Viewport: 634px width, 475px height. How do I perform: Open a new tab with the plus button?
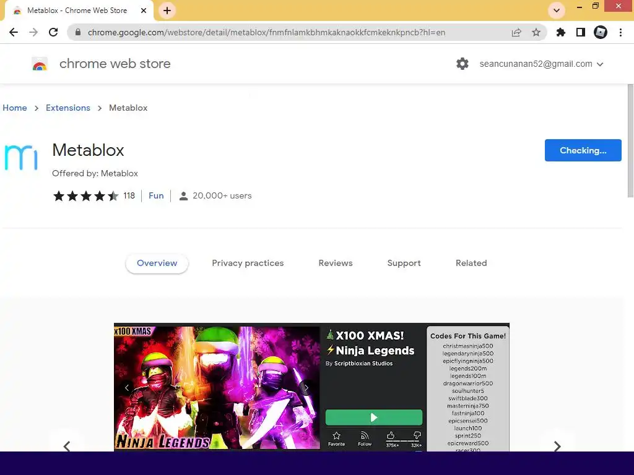coord(167,11)
